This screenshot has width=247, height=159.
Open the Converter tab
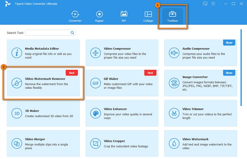75,16
